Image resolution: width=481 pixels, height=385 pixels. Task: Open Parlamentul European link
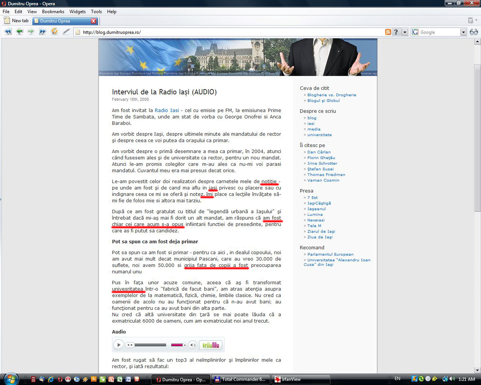[330, 254]
